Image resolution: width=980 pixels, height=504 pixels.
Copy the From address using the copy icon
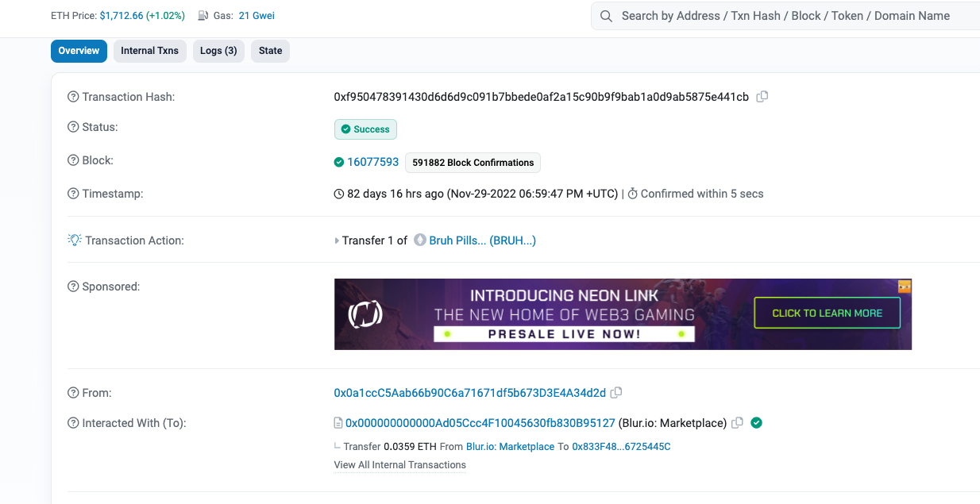[616, 392]
